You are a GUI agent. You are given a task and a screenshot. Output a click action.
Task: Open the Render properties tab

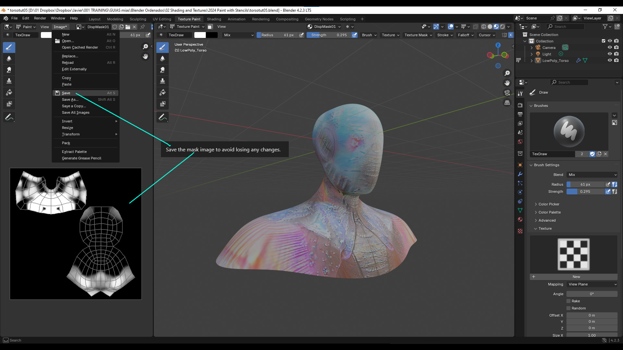520,105
